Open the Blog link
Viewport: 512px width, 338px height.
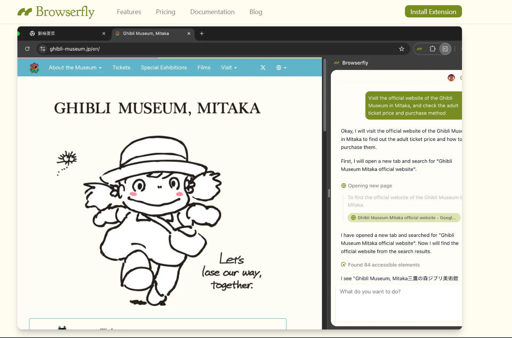256,12
